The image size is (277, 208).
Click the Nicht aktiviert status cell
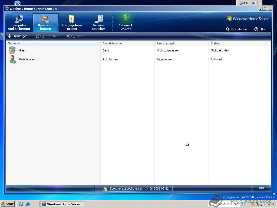220,50
